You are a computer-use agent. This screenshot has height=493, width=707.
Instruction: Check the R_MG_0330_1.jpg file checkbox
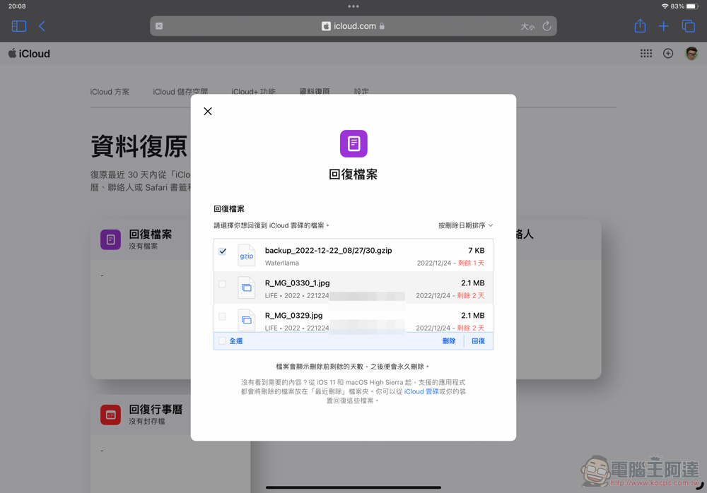tap(223, 284)
